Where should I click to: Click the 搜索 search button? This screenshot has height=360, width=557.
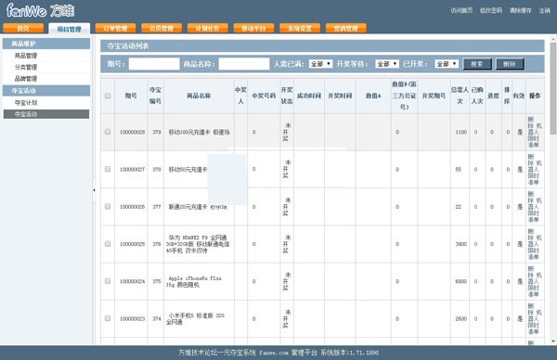pyautogui.click(x=477, y=64)
